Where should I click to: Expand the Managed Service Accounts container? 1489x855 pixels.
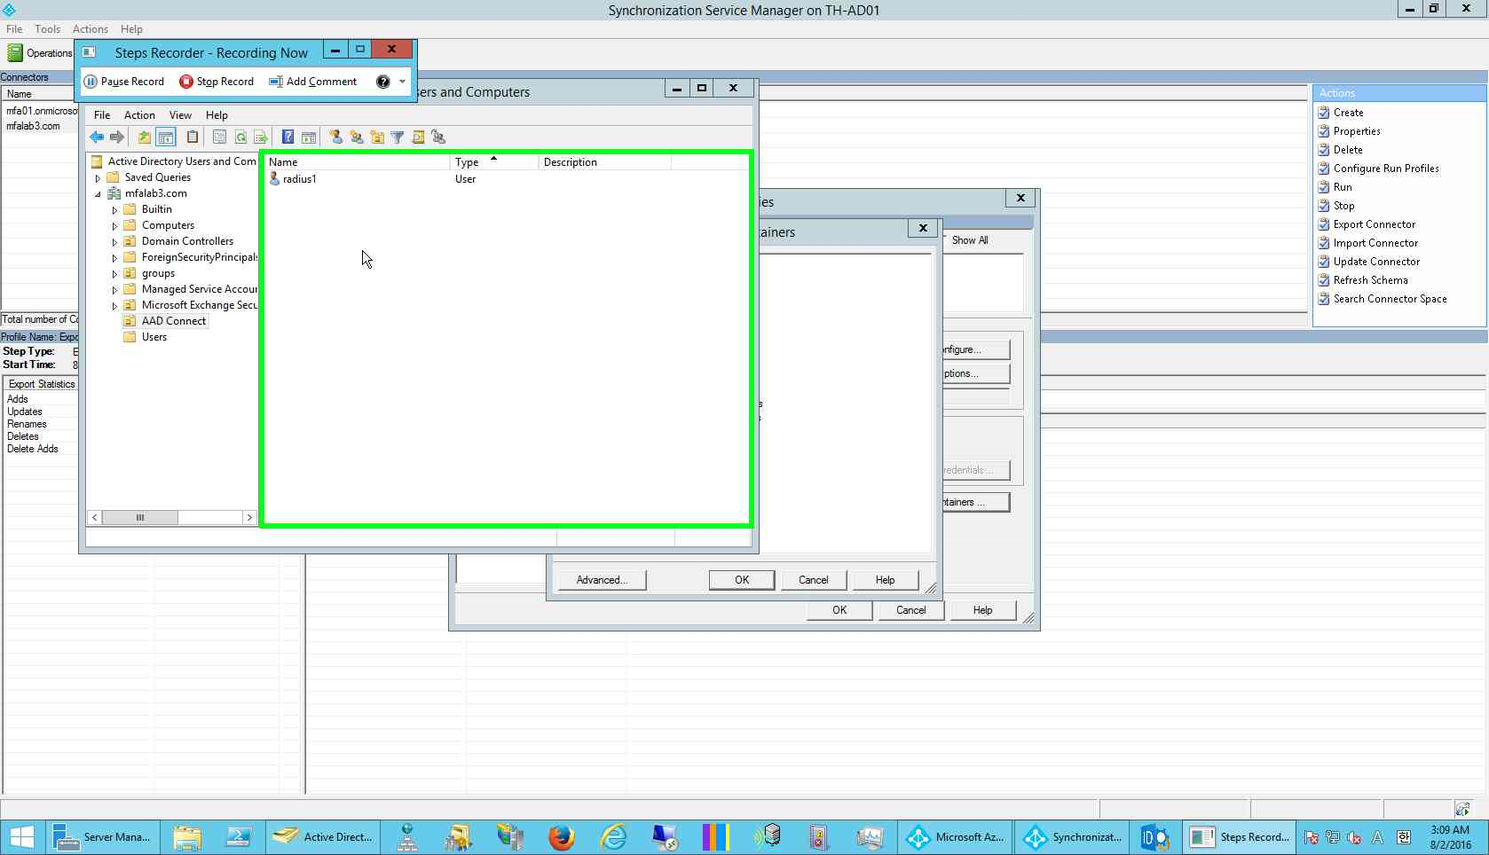(x=114, y=290)
